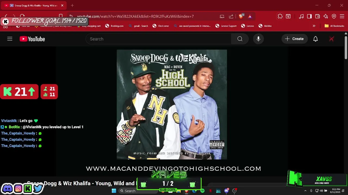The image size is (348, 195).
Task: Open the YouTube account avatar menu
Action: point(331,39)
